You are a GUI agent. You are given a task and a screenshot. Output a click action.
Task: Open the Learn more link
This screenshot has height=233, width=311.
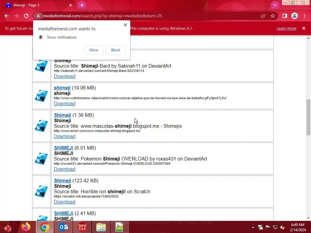[x=286, y=28]
